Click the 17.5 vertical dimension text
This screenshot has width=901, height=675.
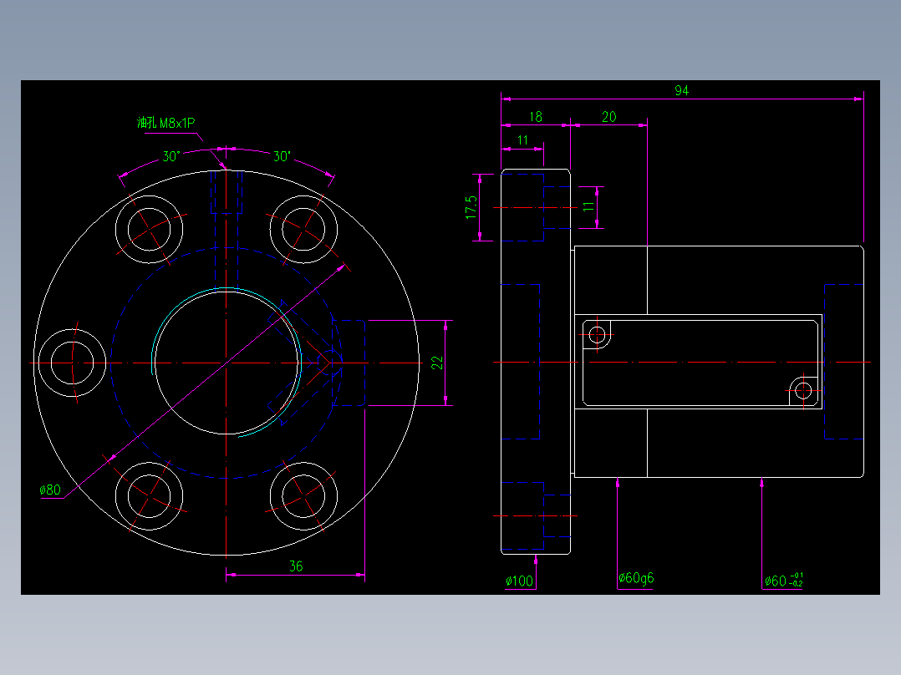(x=471, y=207)
